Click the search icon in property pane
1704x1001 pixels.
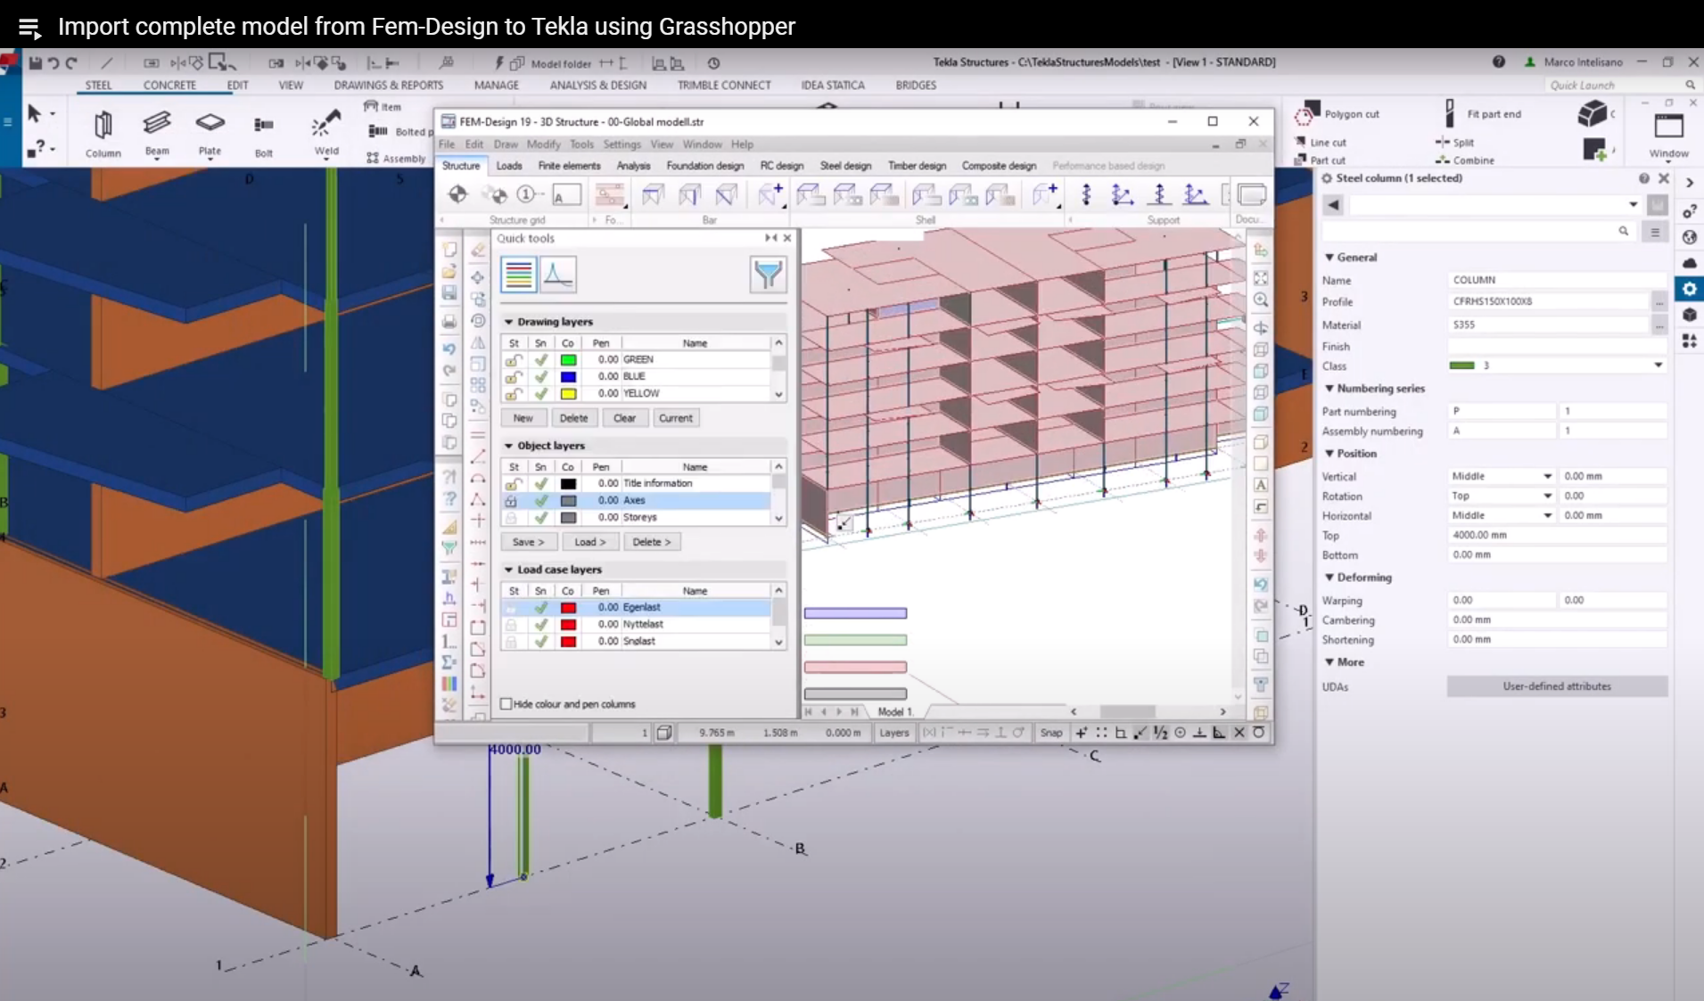(1624, 231)
